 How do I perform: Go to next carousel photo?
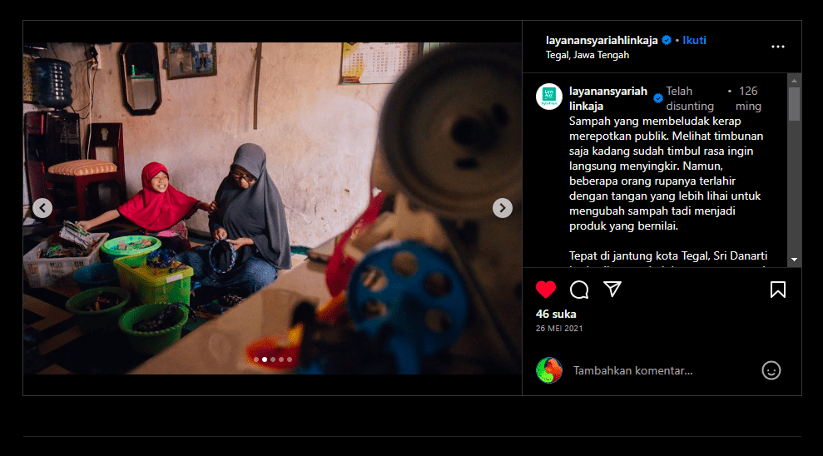coord(502,208)
